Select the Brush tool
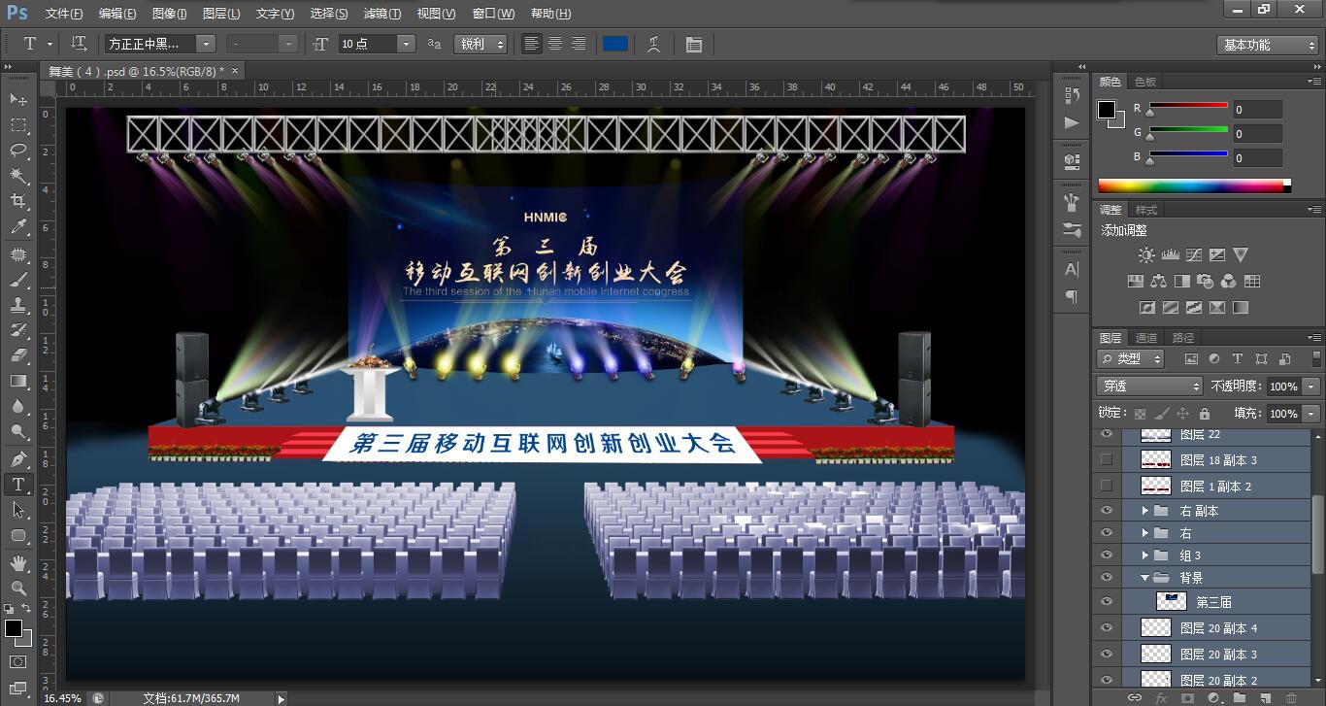This screenshot has height=706, width=1326. click(17, 280)
